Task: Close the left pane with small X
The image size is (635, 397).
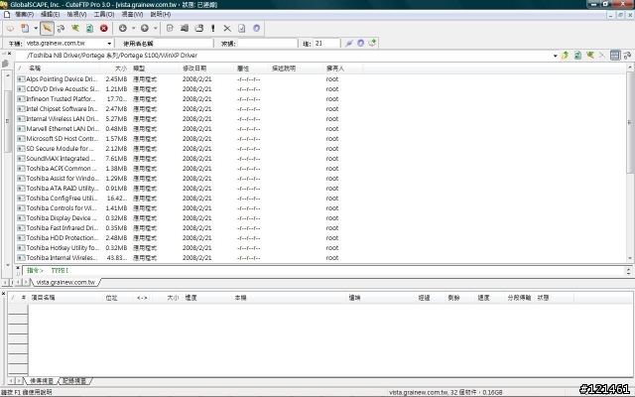Action: [10, 54]
